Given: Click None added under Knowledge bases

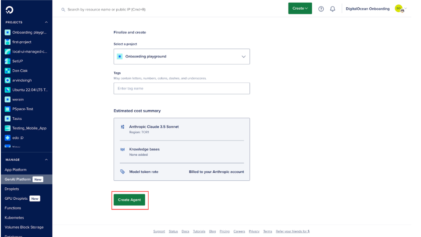Looking at the screenshot, I should click(x=138, y=155).
